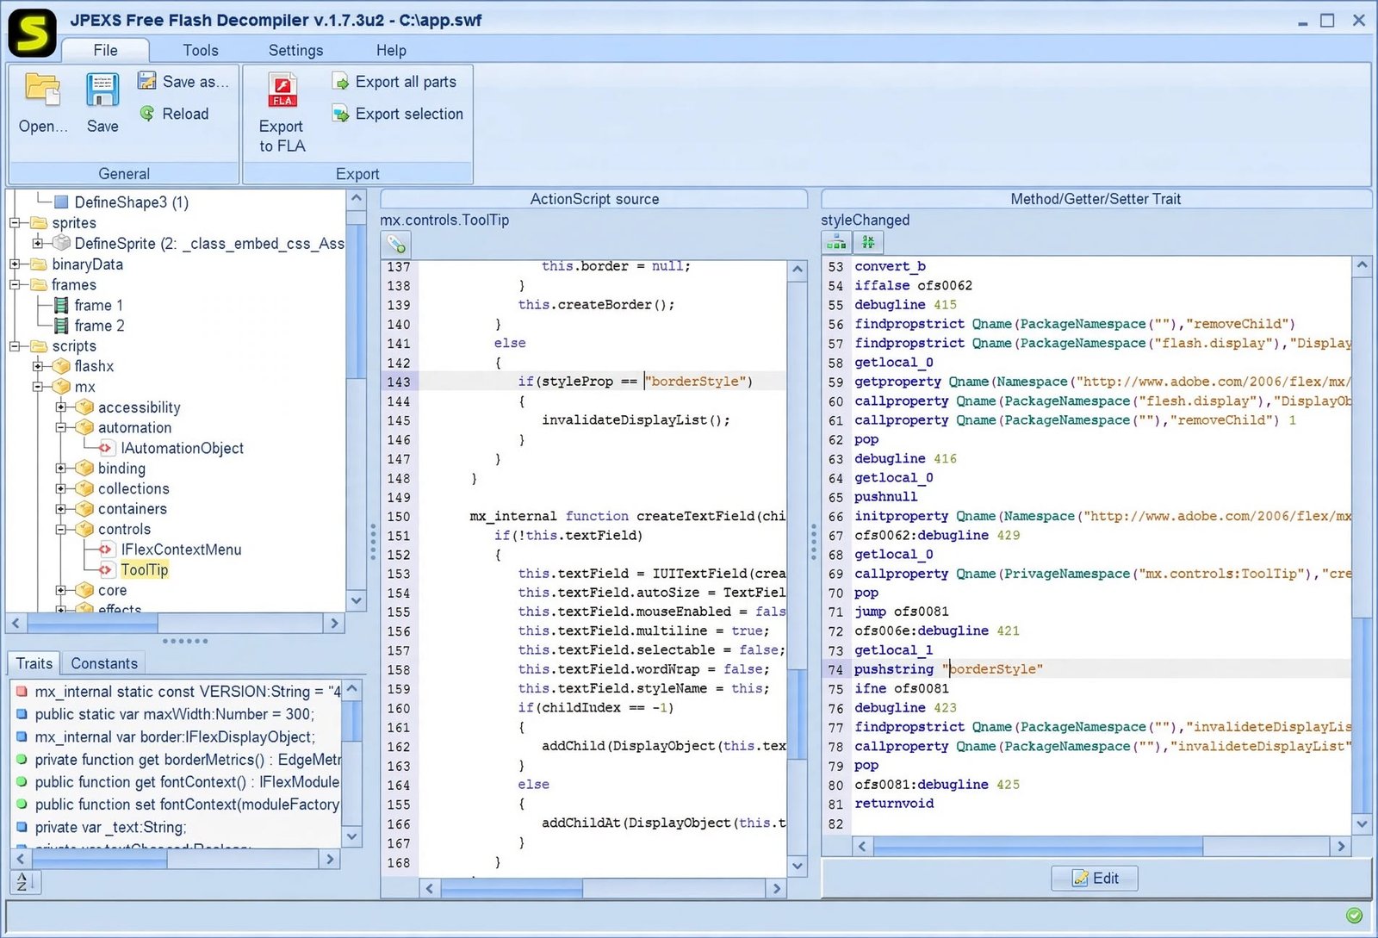Click traits list scroll down arrow

pos(351,836)
